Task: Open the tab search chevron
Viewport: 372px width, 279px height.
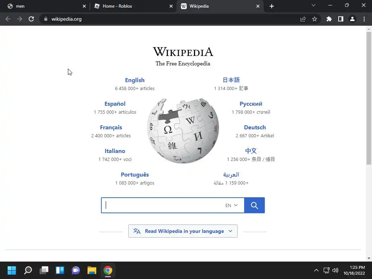Action: 314,5
